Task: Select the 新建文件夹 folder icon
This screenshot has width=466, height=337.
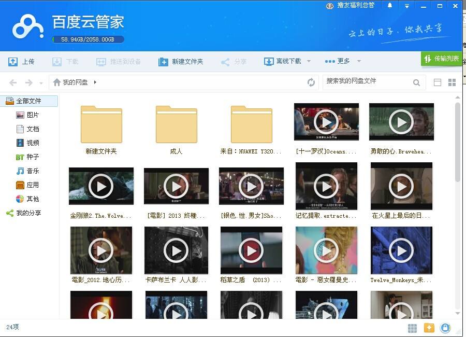Action: 101,124
